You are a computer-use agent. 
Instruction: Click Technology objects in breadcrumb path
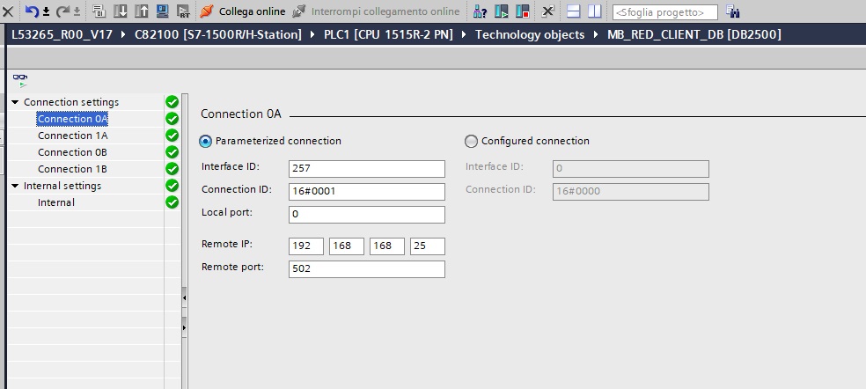pyautogui.click(x=529, y=34)
